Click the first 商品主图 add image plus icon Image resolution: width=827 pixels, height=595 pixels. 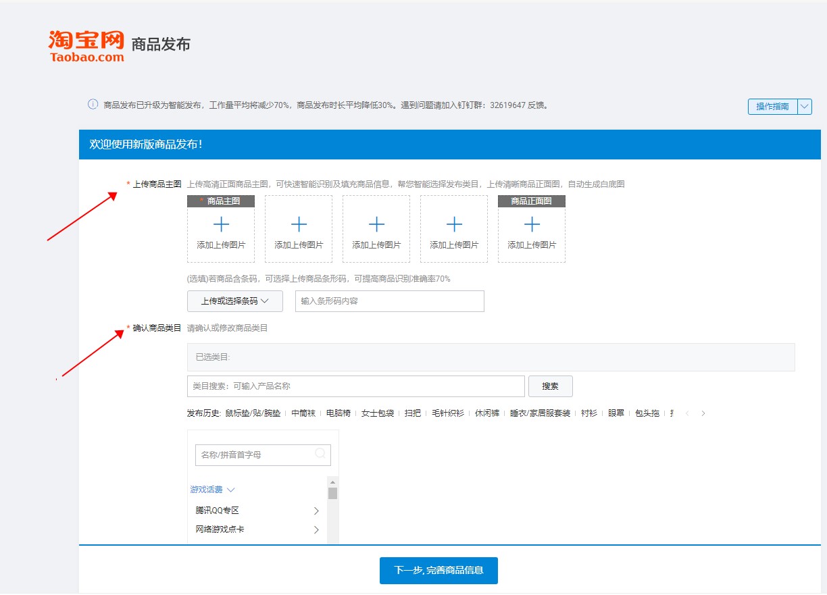[221, 223]
